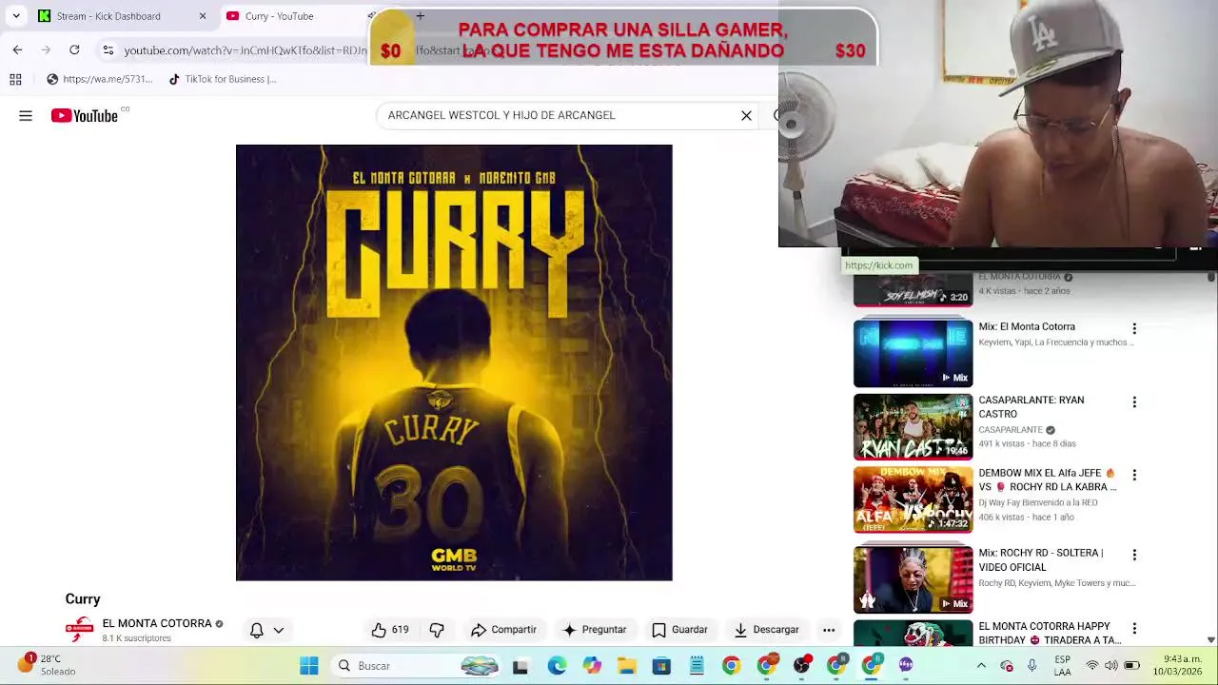This screenshot has width=1218, height=685.
Task: Clear the search box with the X icon
Action: click(746, 115)
